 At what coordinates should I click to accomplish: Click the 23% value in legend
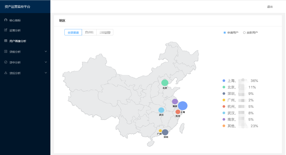point(254,126)
